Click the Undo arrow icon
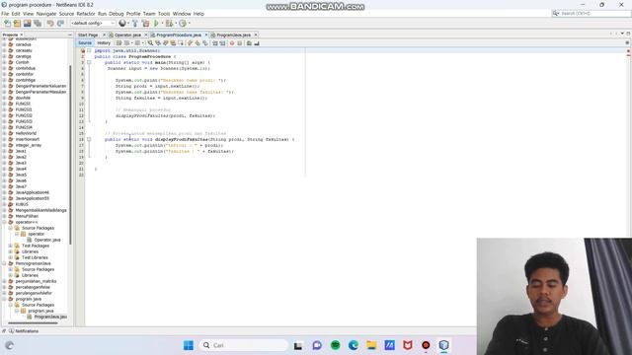Image resolution: width=632 pixels, height=355 pixels. tap(50, 24)
